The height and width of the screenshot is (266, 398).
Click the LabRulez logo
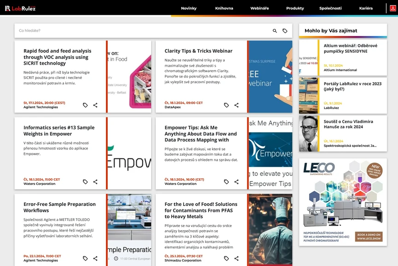[x=20, y=8]
